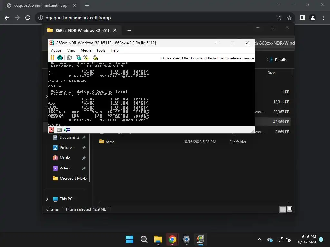Close the qqqquestionmmmark.netlify.app tab
Viewport: 330px width, 247px height.
(x=75, y=5)
